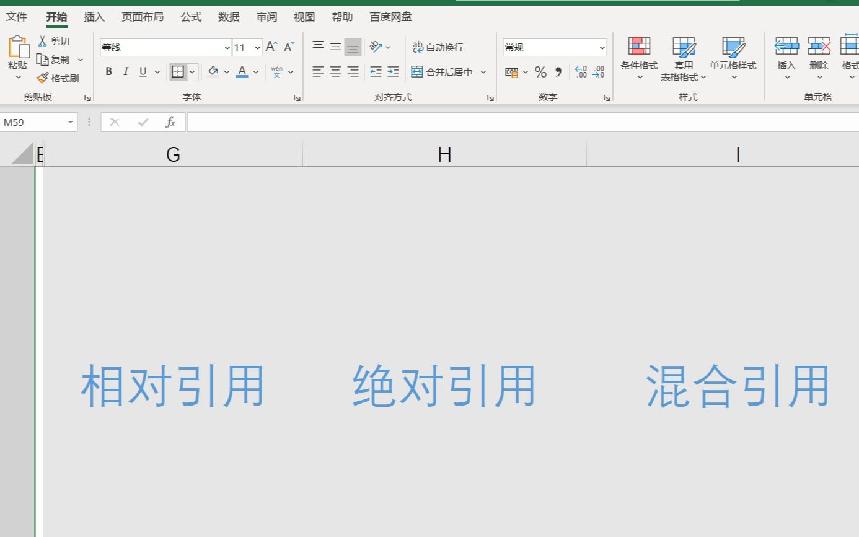Open 文件 File menu

point(17,17)
